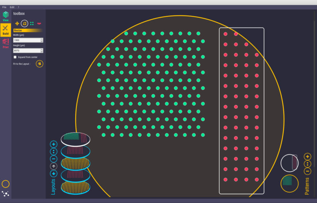This screenshot has height=203, width=317.
Task: Click the Resize section header
Action: [x=28, y=30]
